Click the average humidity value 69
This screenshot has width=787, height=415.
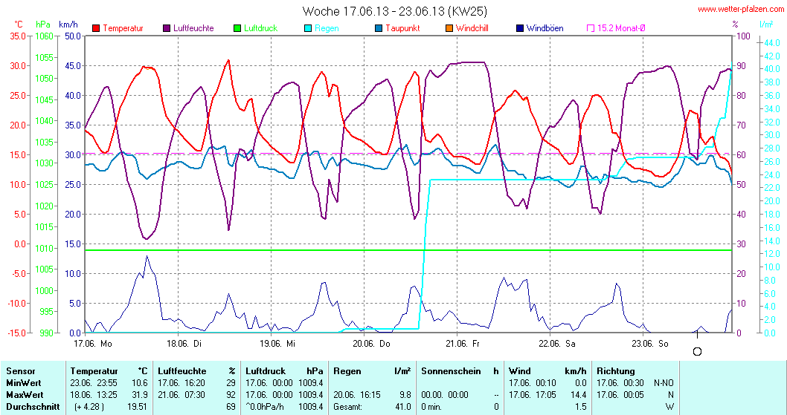click(231, 407)
